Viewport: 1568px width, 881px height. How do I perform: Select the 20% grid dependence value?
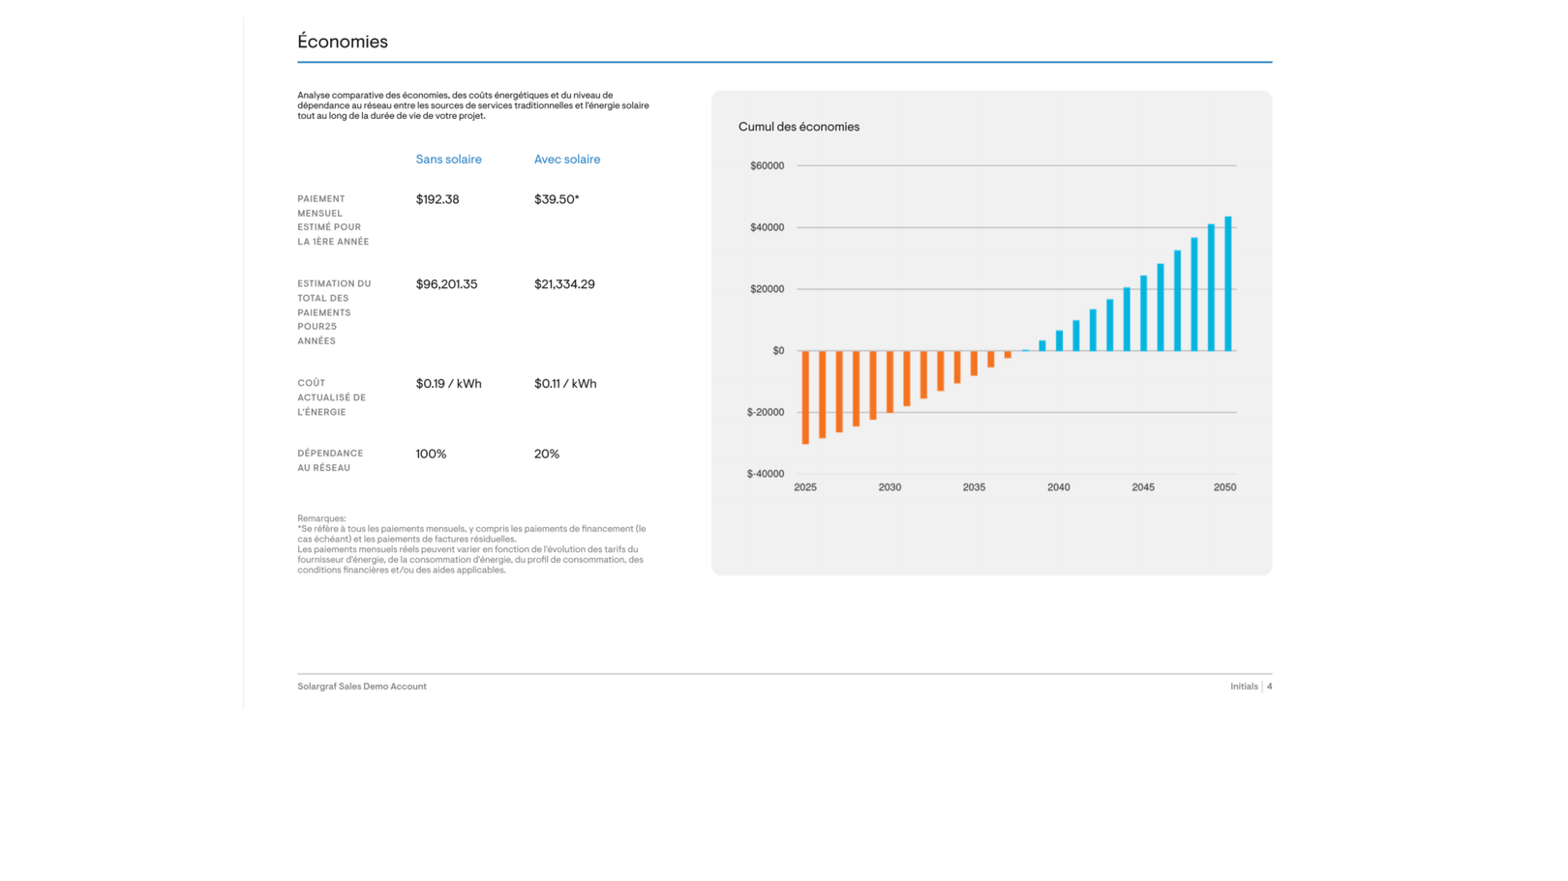pos(546,454)
